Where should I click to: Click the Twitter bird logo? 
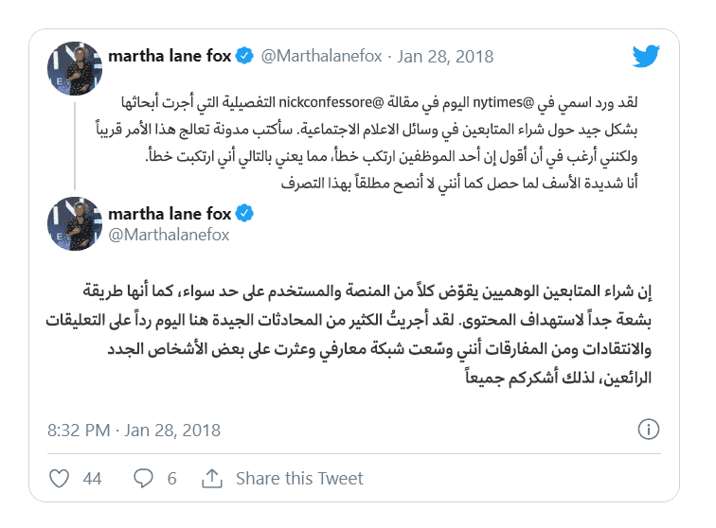[645, 56]
